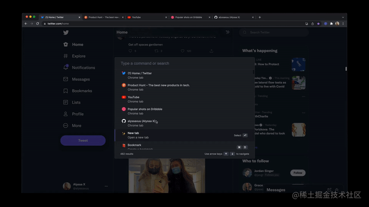
Task: Compose new message icon in Messages drawer
Action: pos(329,190)
